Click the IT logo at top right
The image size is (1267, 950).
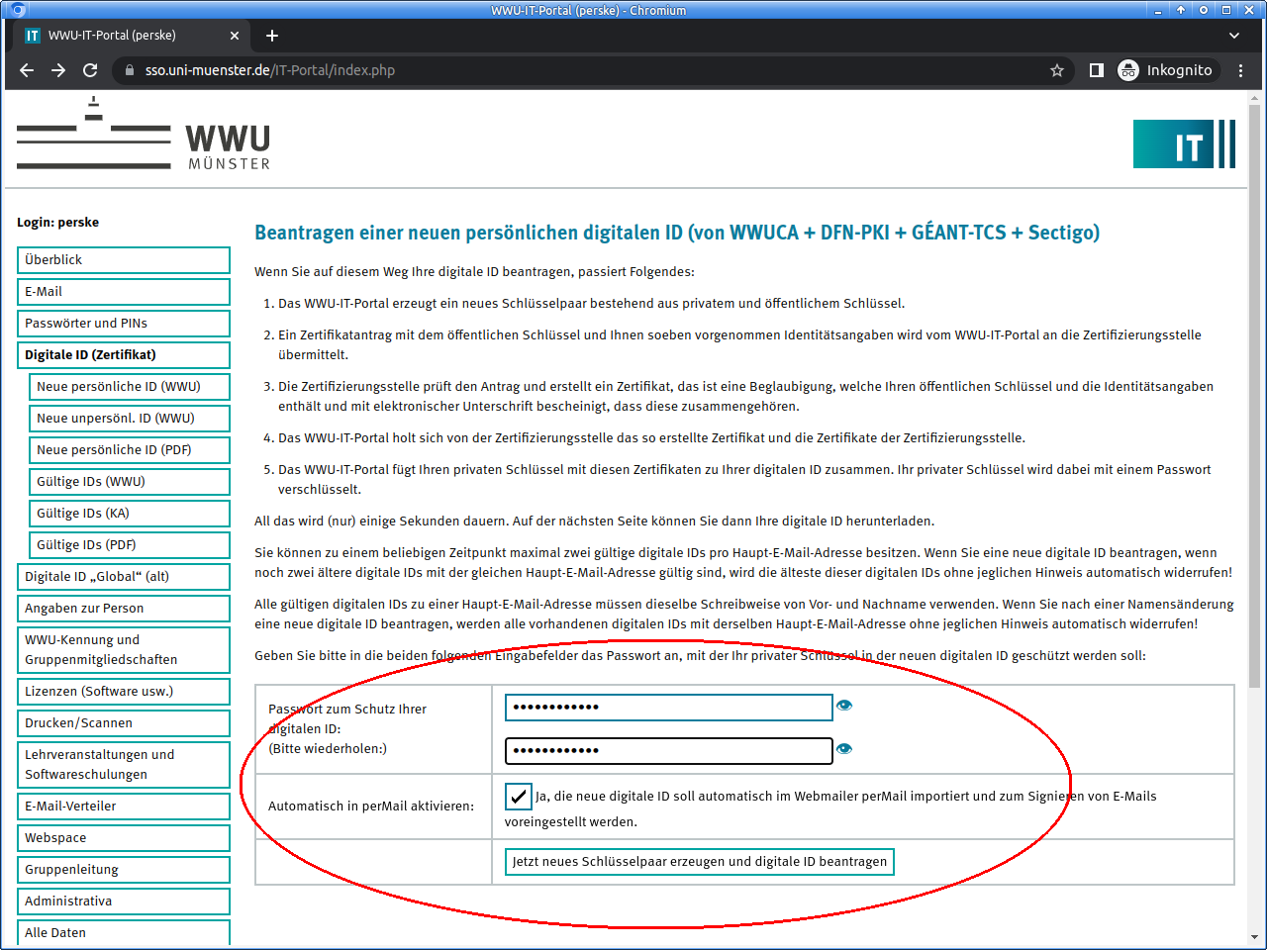(x=1184, y=144)
